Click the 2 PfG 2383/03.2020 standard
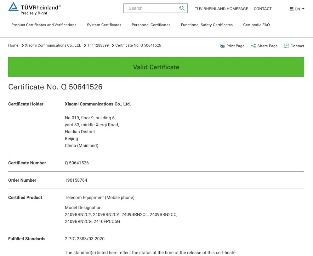313x256 pixels. (85, 239)
